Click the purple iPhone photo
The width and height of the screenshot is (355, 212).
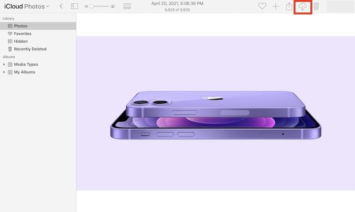[215, 113]
